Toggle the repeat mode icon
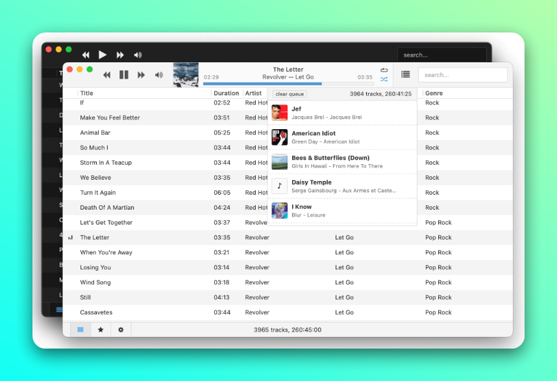 pyautogui.click(x=384, y=70)
